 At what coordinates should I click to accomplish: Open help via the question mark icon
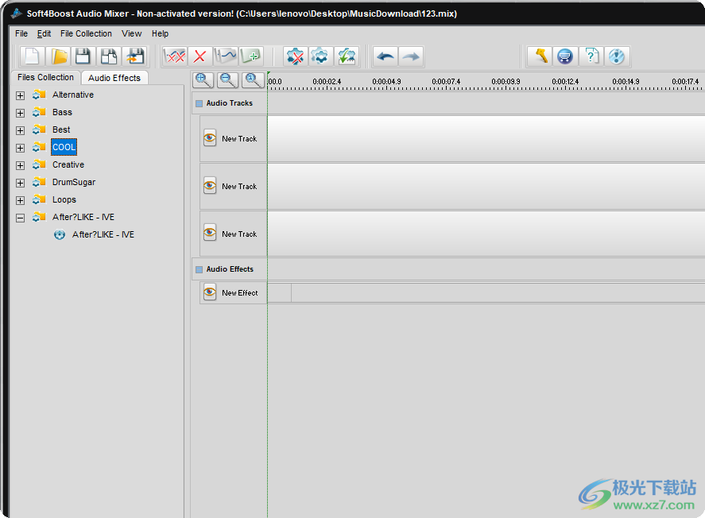click(591, 56)
